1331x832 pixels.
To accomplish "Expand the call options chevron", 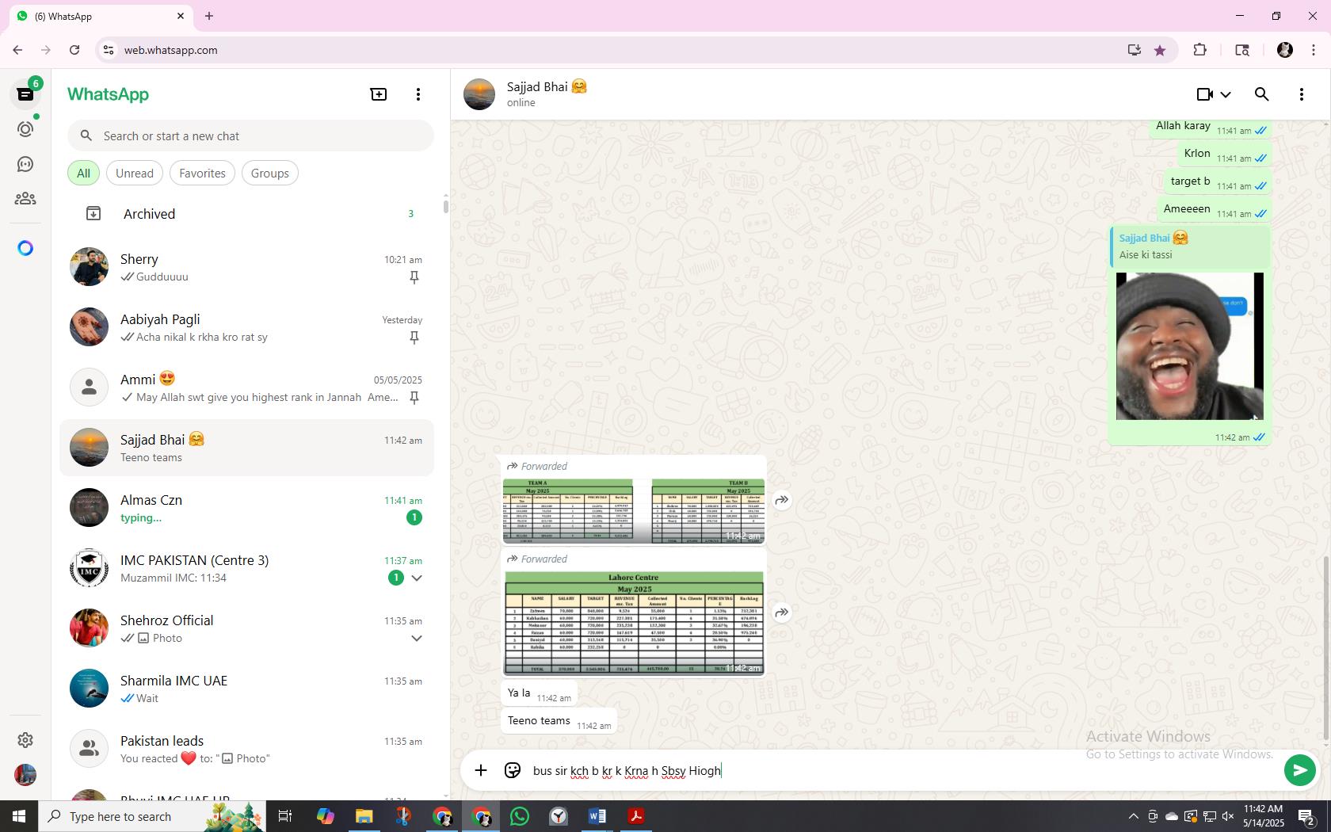I will [x=1226, y=94].
